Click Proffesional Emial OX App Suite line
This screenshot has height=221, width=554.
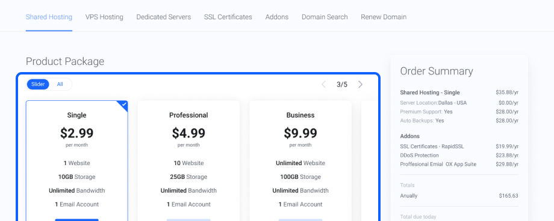tap(438, 165)
